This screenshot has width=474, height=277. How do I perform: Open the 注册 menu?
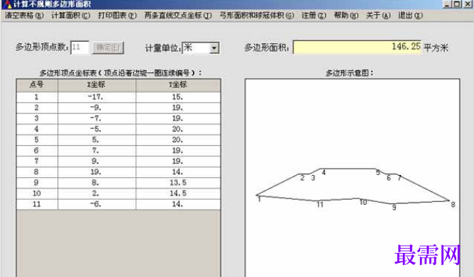point(314,16)
